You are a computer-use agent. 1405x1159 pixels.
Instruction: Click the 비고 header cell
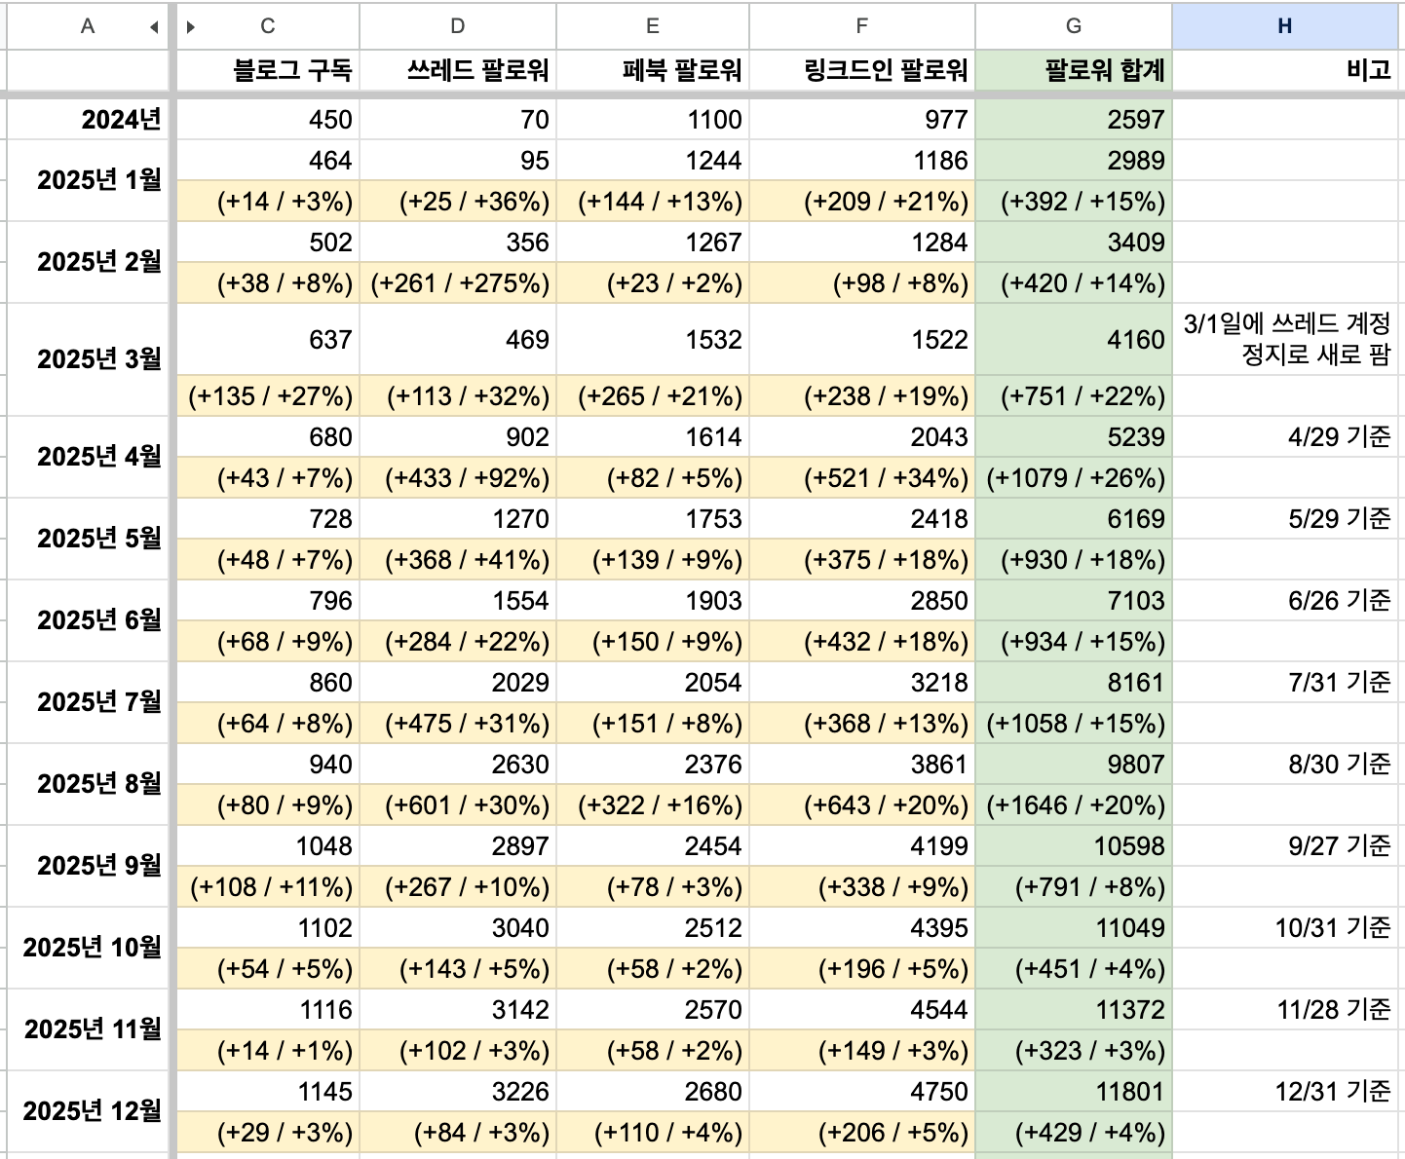click(1284, 70)
